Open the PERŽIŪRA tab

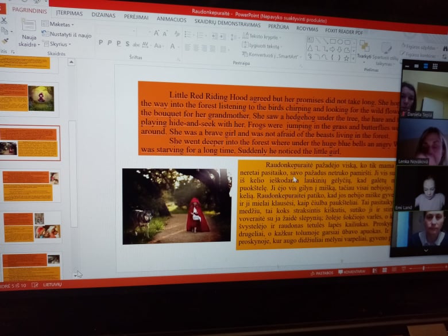[x=279, y=26]
